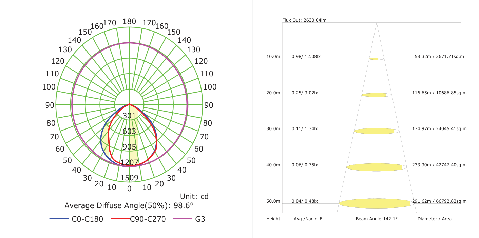Click the left 130 degree axis label
Image resolution: width=479 pixels, height=238 pixels.
[65, 49]
